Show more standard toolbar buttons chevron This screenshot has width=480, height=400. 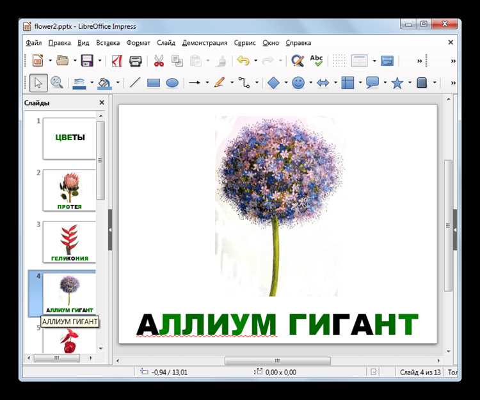point(420,61)
